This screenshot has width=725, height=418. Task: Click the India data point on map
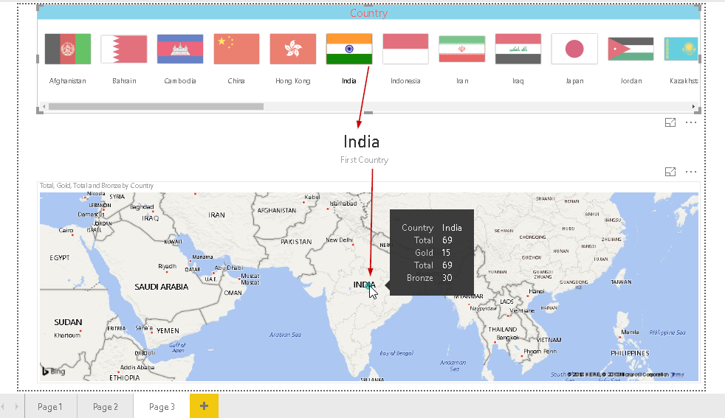point(368,285)
